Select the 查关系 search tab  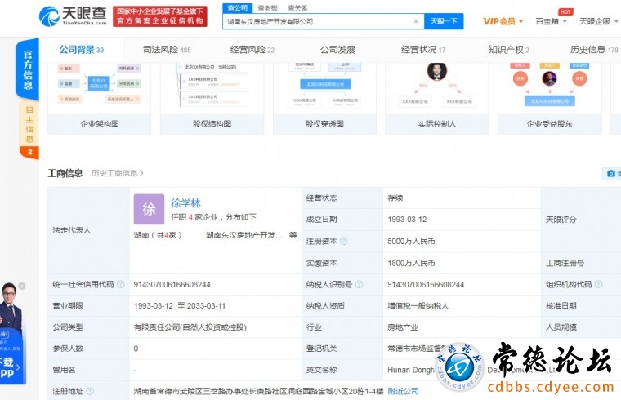[297, 8]
